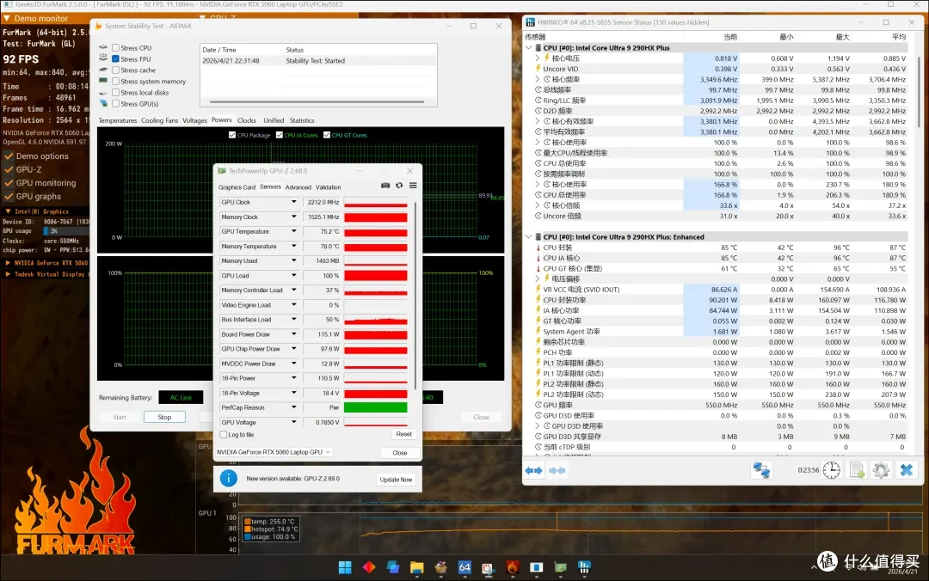Click HWiNFO collapse columns arrows icon
Viewport: 929px width, 581px height.
click(557, 470)
